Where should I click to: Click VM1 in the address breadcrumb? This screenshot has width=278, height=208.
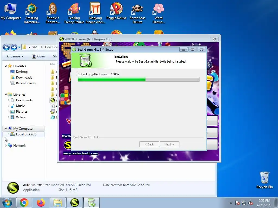pos(35,47)
